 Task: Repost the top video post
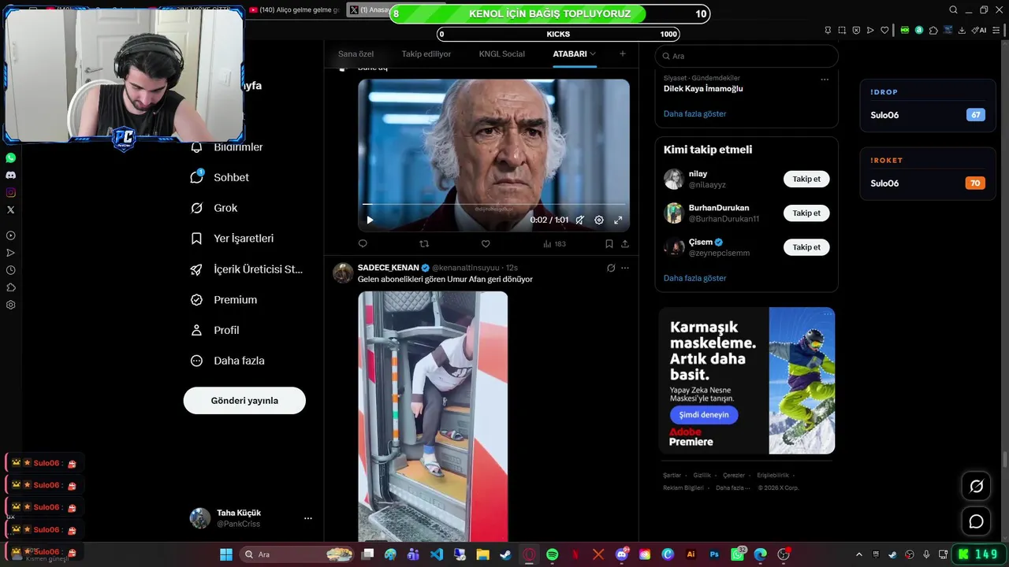pos(424,244)
